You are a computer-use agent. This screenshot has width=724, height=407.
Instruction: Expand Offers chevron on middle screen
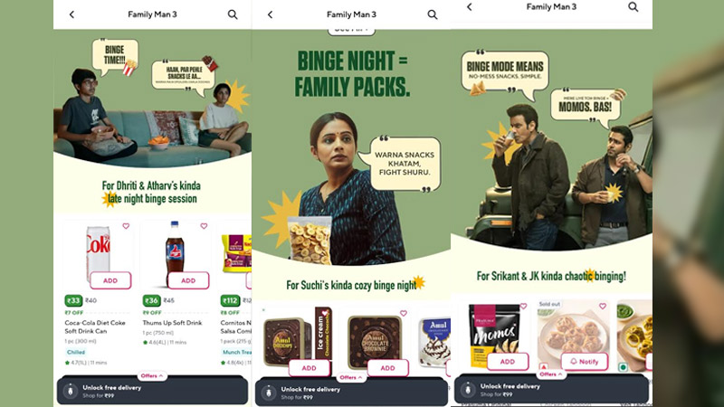pyautogui.click(x=359, y=377)
